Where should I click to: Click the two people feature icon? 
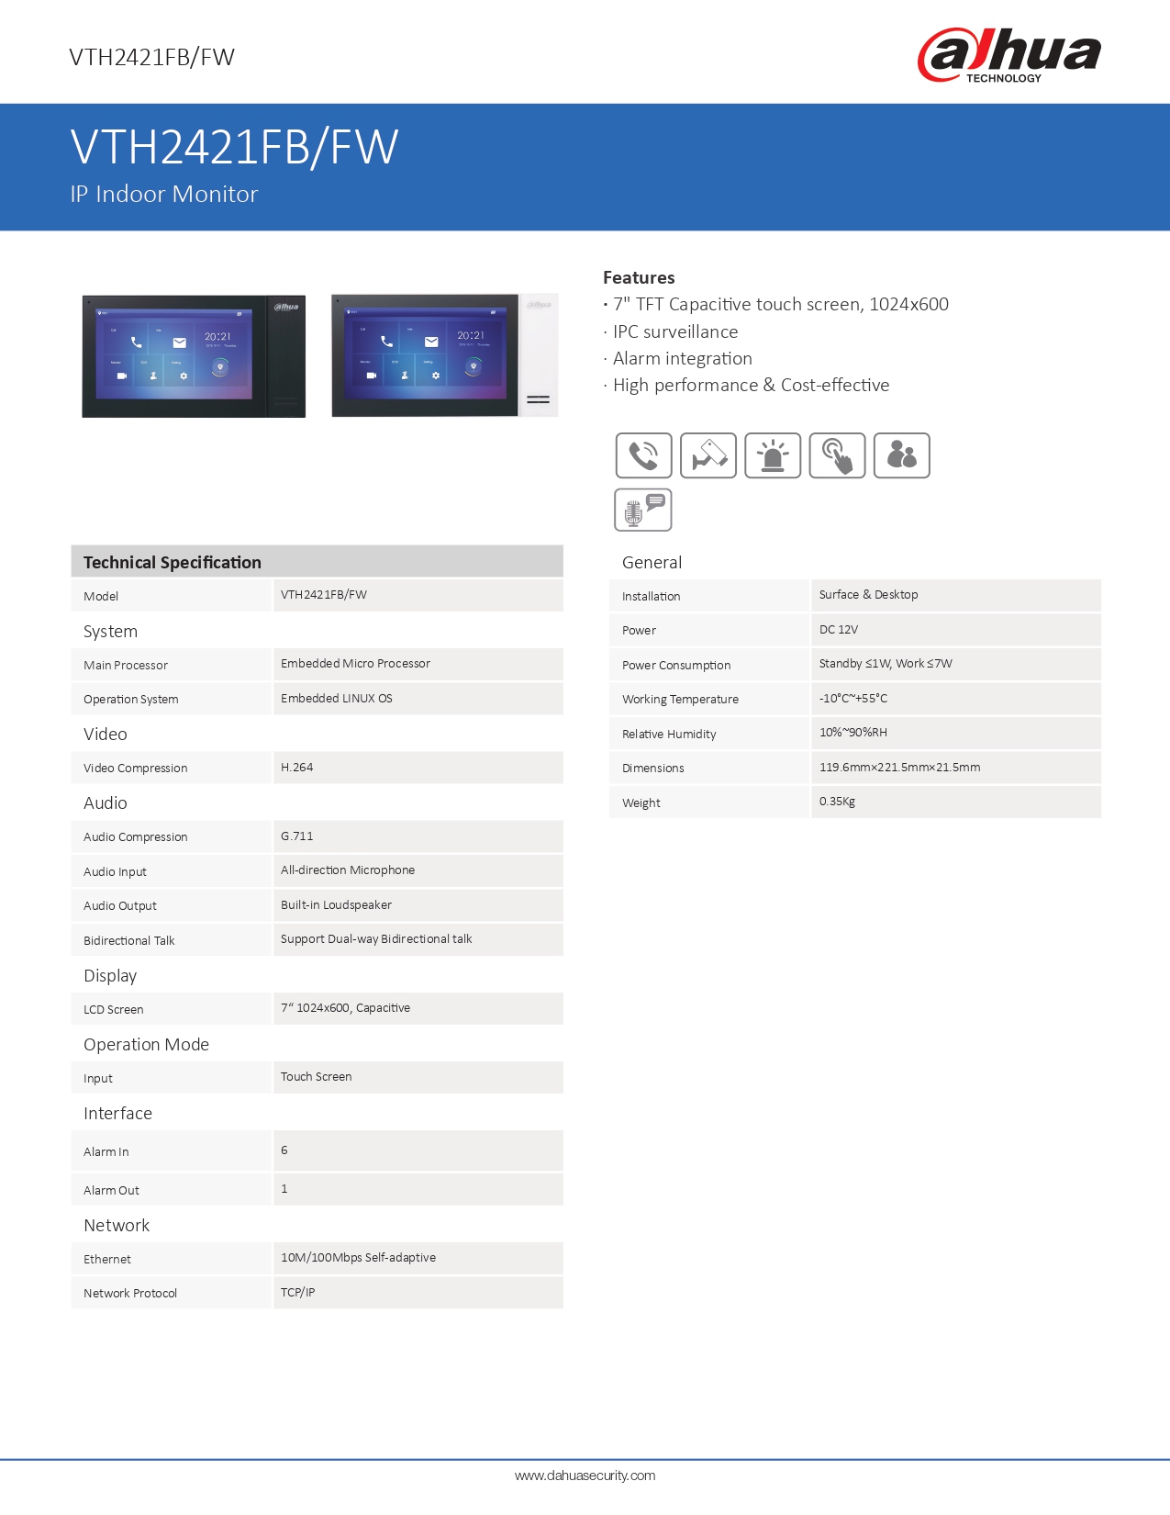(x=901, y=455)
